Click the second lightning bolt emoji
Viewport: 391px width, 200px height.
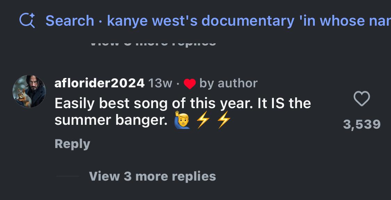pos(223,121)
